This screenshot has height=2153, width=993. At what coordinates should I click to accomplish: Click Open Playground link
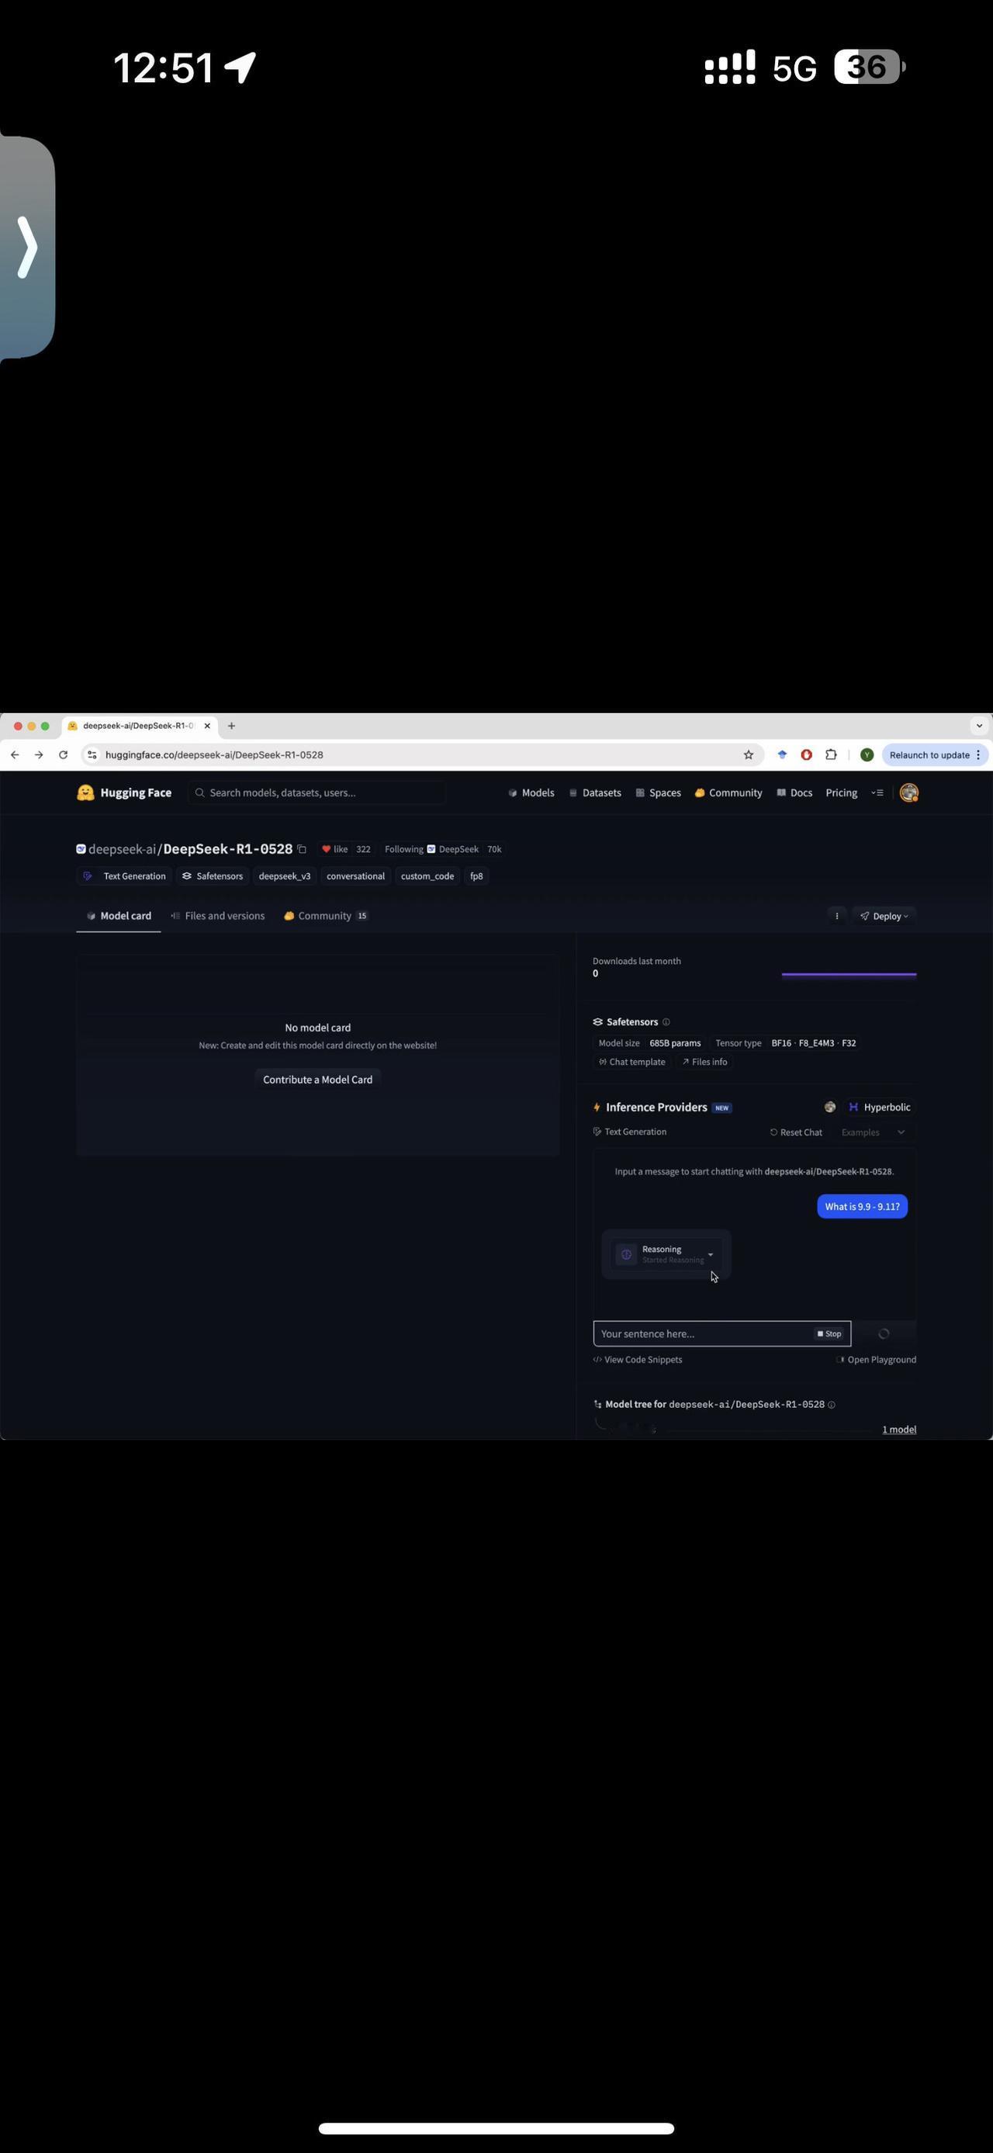876,1360
